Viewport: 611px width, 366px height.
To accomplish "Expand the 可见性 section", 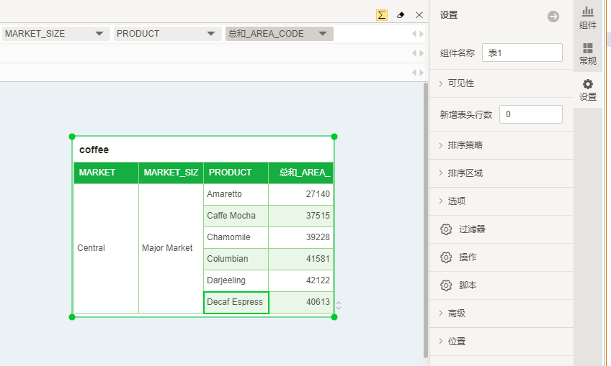I will point(460,83).
